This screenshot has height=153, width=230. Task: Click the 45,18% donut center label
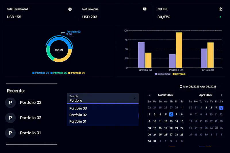[x=59, y=50]
